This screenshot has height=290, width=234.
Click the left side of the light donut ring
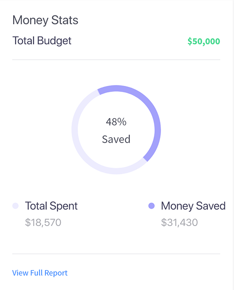[75, 130]
